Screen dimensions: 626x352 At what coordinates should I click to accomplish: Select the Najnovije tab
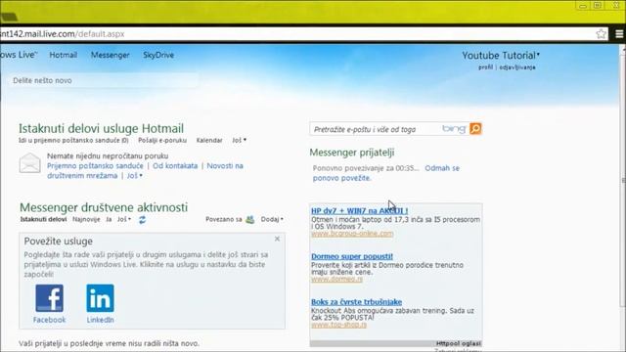click(x=86, y=219)
